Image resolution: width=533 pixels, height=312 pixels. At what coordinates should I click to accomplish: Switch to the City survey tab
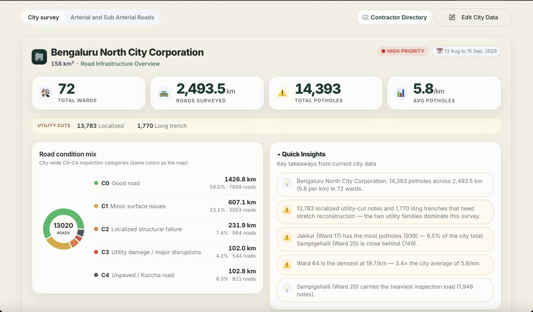[44, 17]
